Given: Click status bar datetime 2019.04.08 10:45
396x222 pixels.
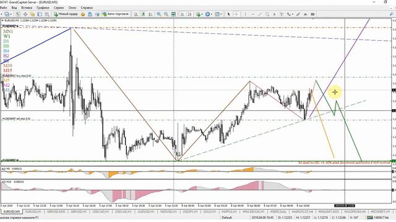Looking at the screenshot, I should coord(262,218).
